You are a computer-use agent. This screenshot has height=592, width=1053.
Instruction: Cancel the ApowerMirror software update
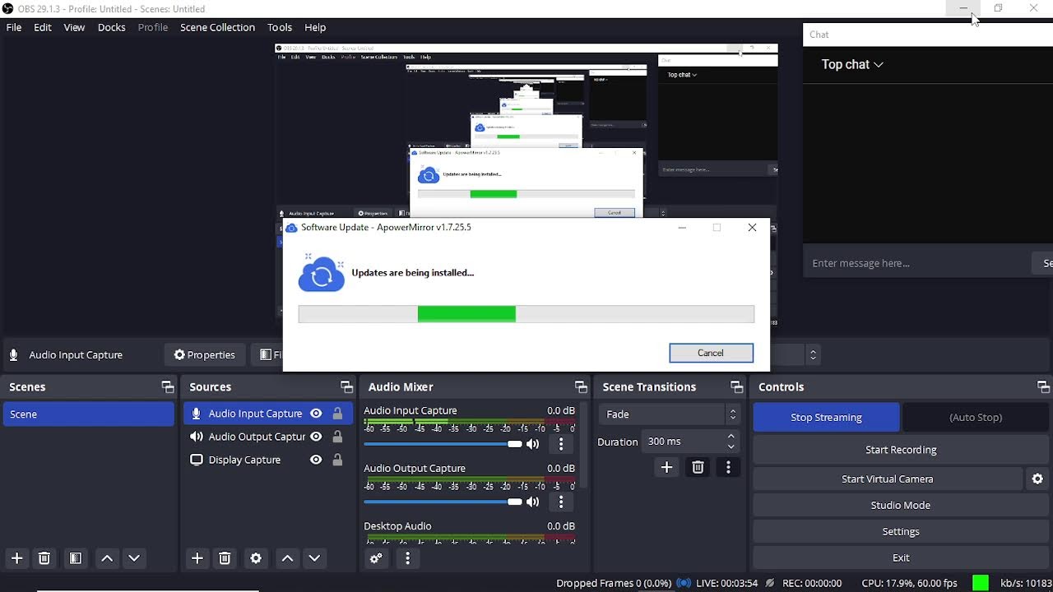(x=711, y=353)
